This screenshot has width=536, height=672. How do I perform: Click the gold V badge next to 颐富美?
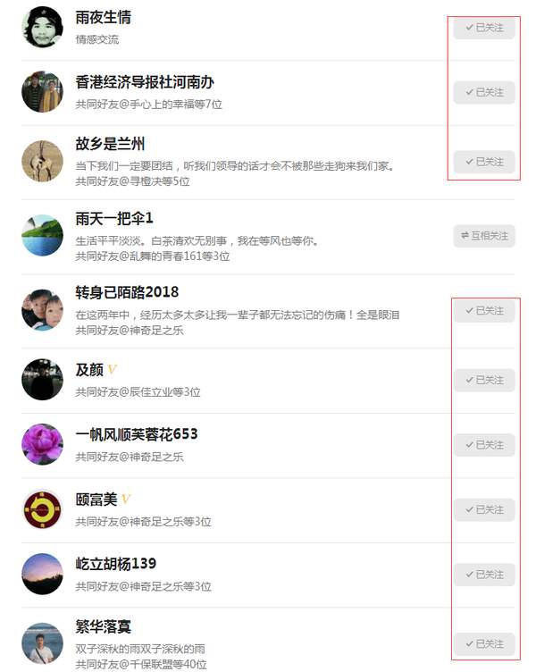click(126, 500)
